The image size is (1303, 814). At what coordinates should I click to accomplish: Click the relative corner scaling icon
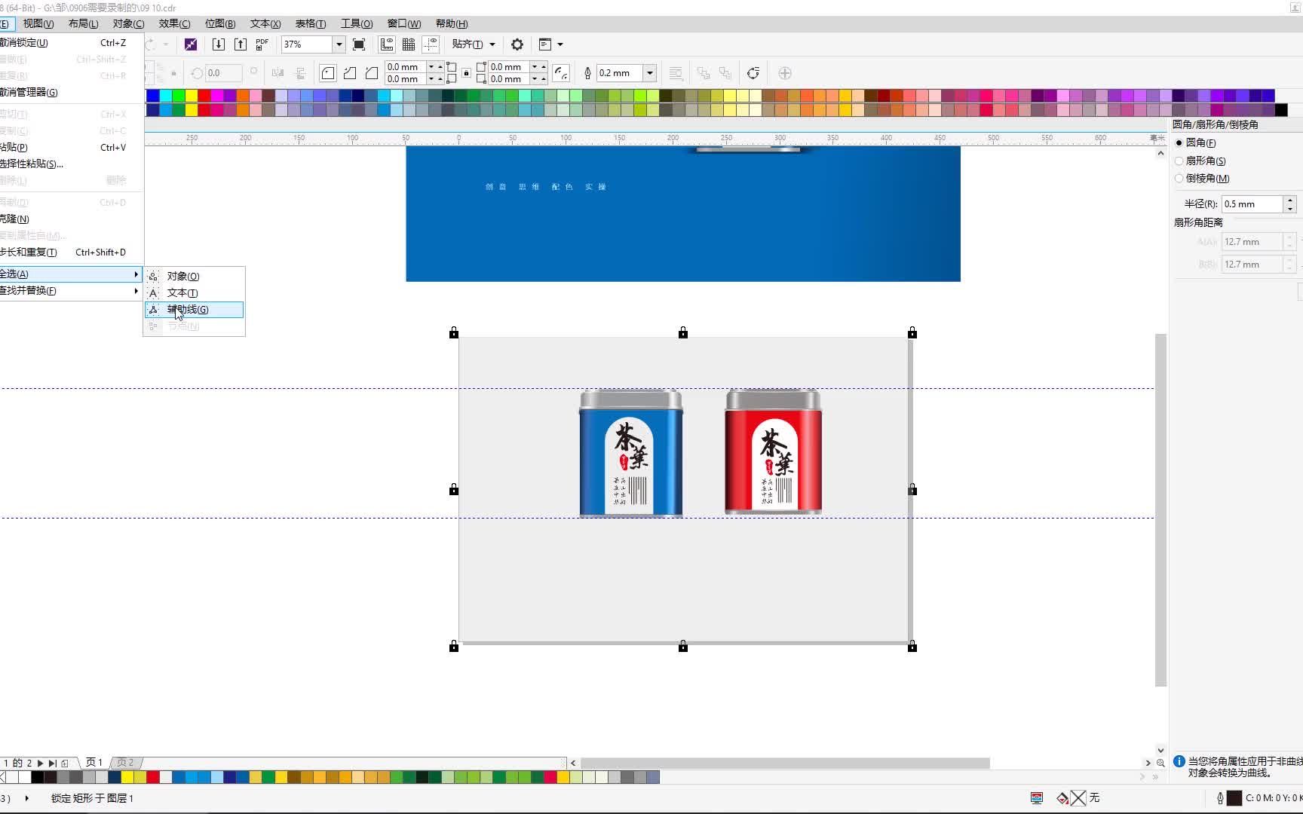tap(561, 73)
